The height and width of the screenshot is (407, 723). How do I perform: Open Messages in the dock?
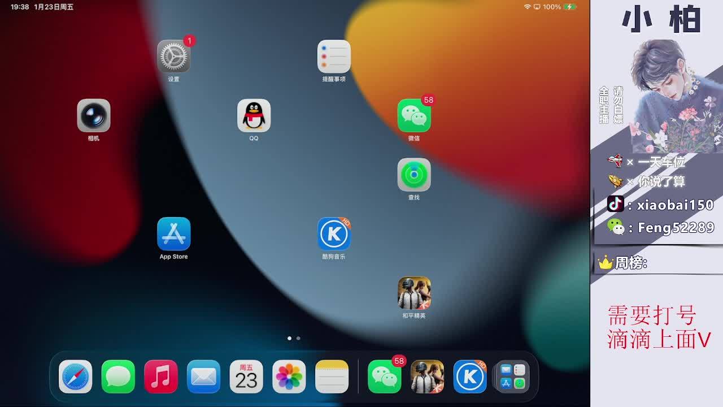118,376
